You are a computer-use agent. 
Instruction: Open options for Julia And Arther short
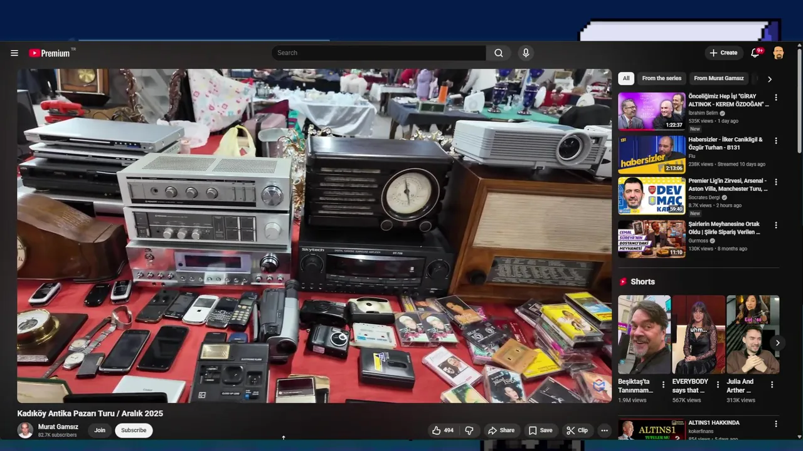point(772,385)
